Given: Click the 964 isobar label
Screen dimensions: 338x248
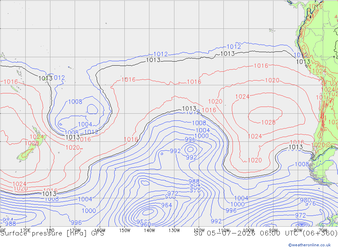Looking at the screenshot, I should pyautogui.click(x=167, y=205).
